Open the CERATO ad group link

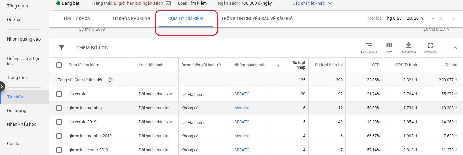pos(242,94)
